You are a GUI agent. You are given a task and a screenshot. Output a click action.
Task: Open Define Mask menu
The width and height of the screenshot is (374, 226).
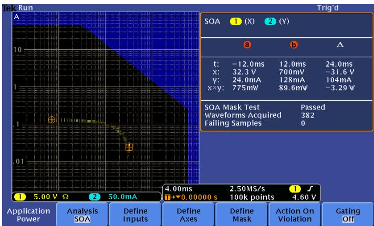point(242,214)
